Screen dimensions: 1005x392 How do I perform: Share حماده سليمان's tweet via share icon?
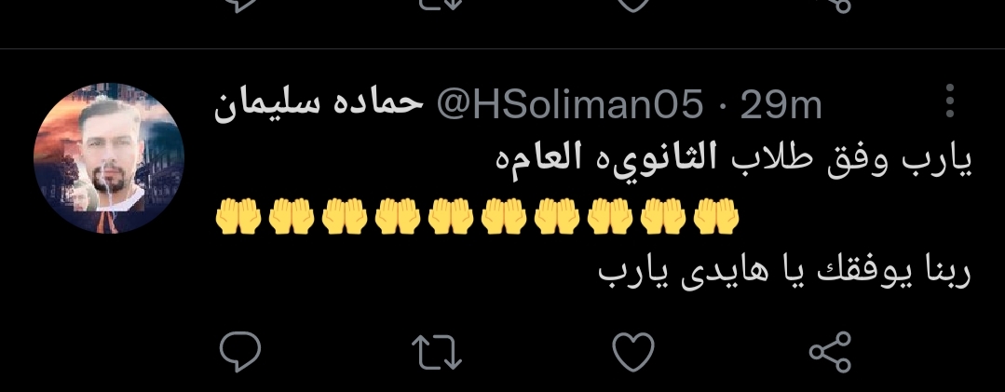pyautogui.click(x=830, y=352)
